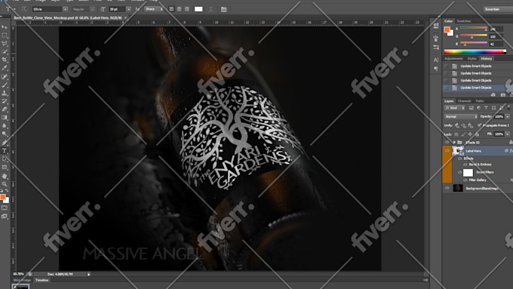Switch to the Adjustments tab

click(453, 59)
